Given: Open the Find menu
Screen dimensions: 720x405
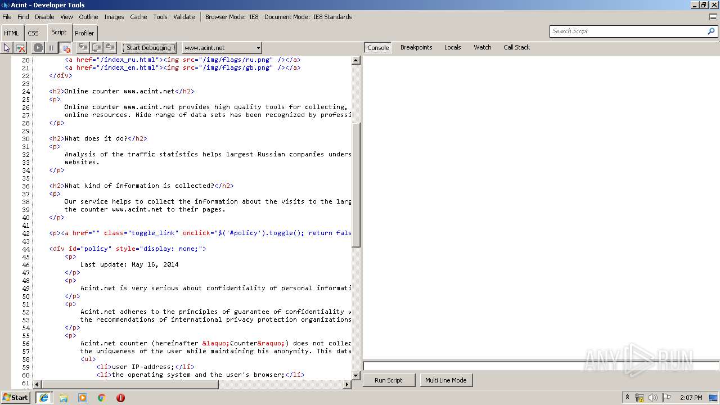Looking at the screenshot, I should click(23, 17).
